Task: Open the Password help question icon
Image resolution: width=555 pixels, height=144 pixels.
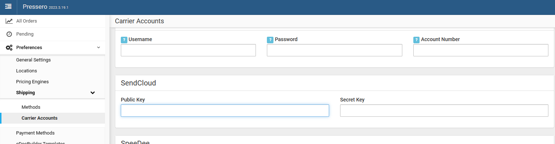Action: point(270,40)
